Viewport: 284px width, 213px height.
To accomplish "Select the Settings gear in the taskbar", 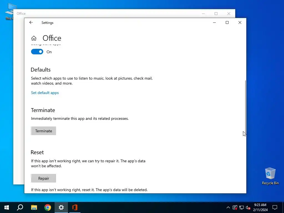I will click(x=61, y=207).
